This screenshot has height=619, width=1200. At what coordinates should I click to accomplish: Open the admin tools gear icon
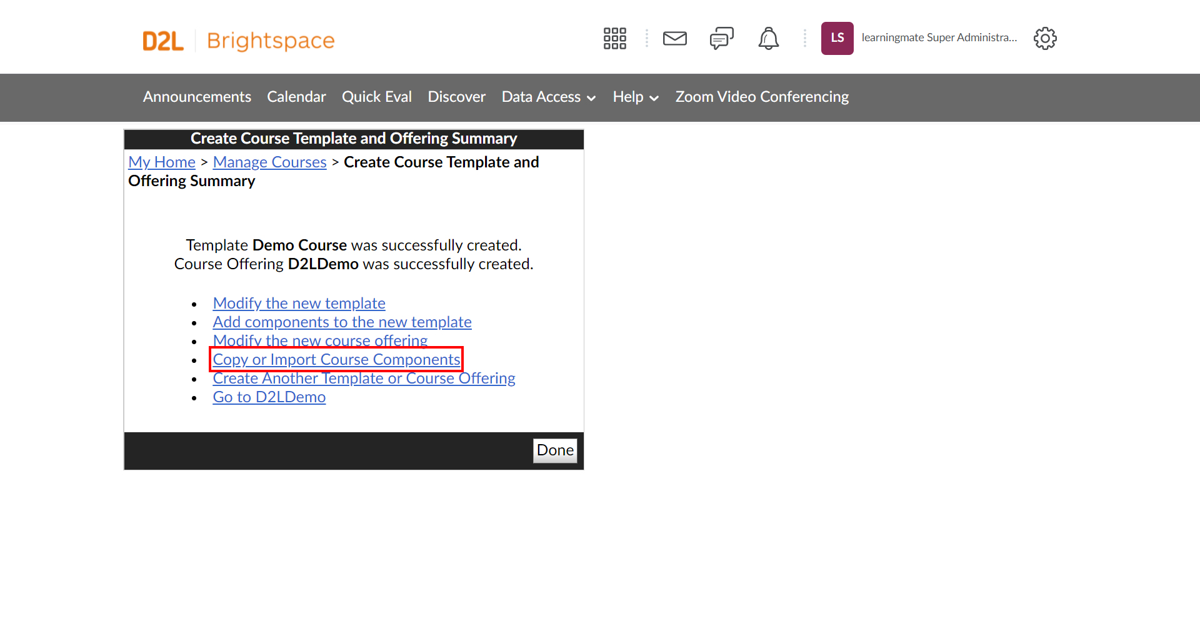click(x=1045, y=38)
